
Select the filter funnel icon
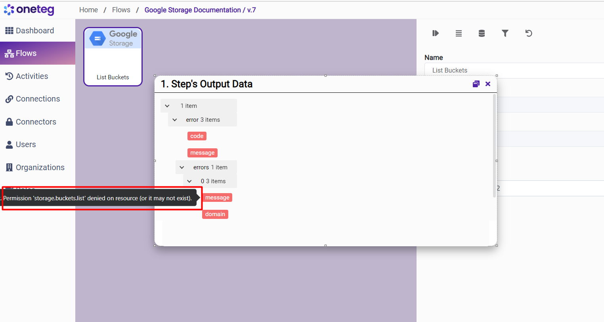point(505,33)
